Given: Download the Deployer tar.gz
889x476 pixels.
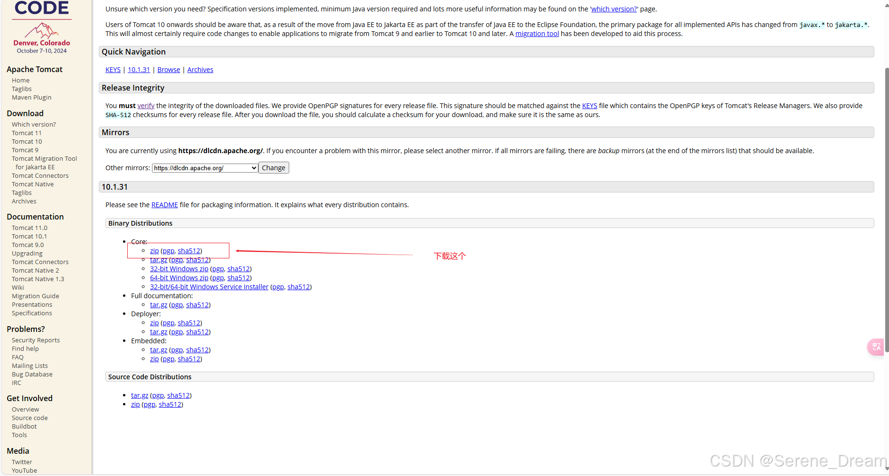Looking at the screenshot, I should [x=159, y=332].
